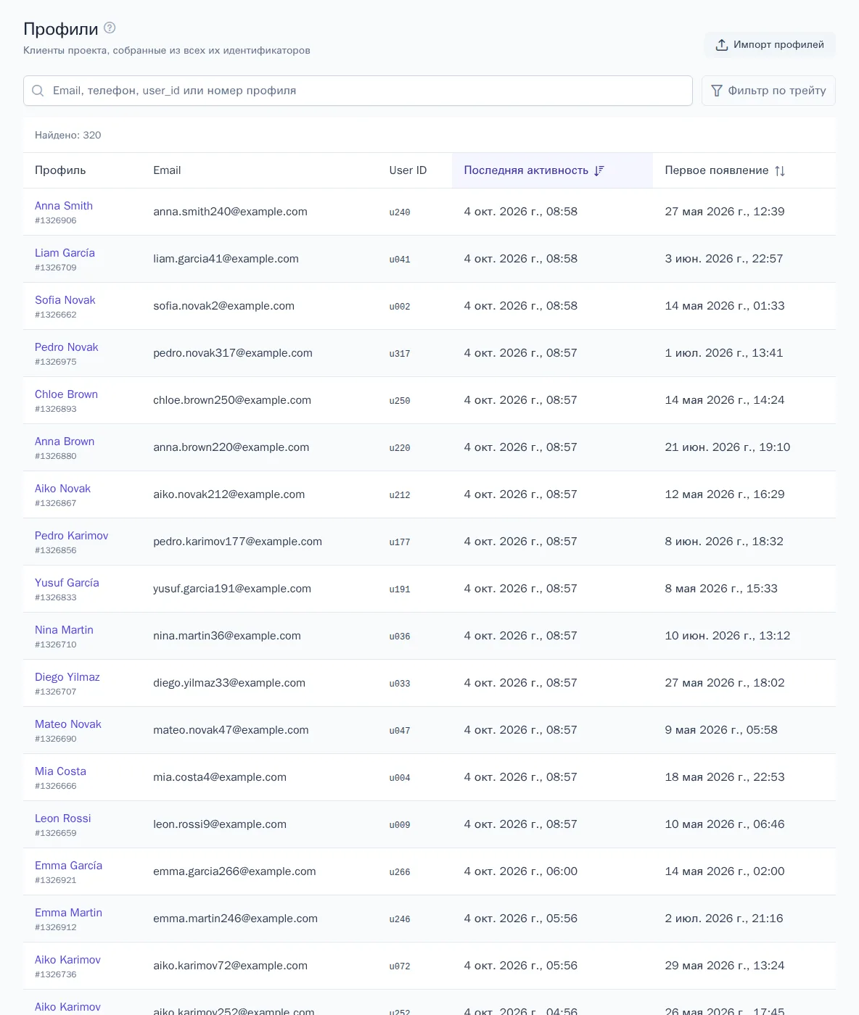Sort by Последняя активность column header
This screenshot has height=1015, width=859.
click(552, 170)
